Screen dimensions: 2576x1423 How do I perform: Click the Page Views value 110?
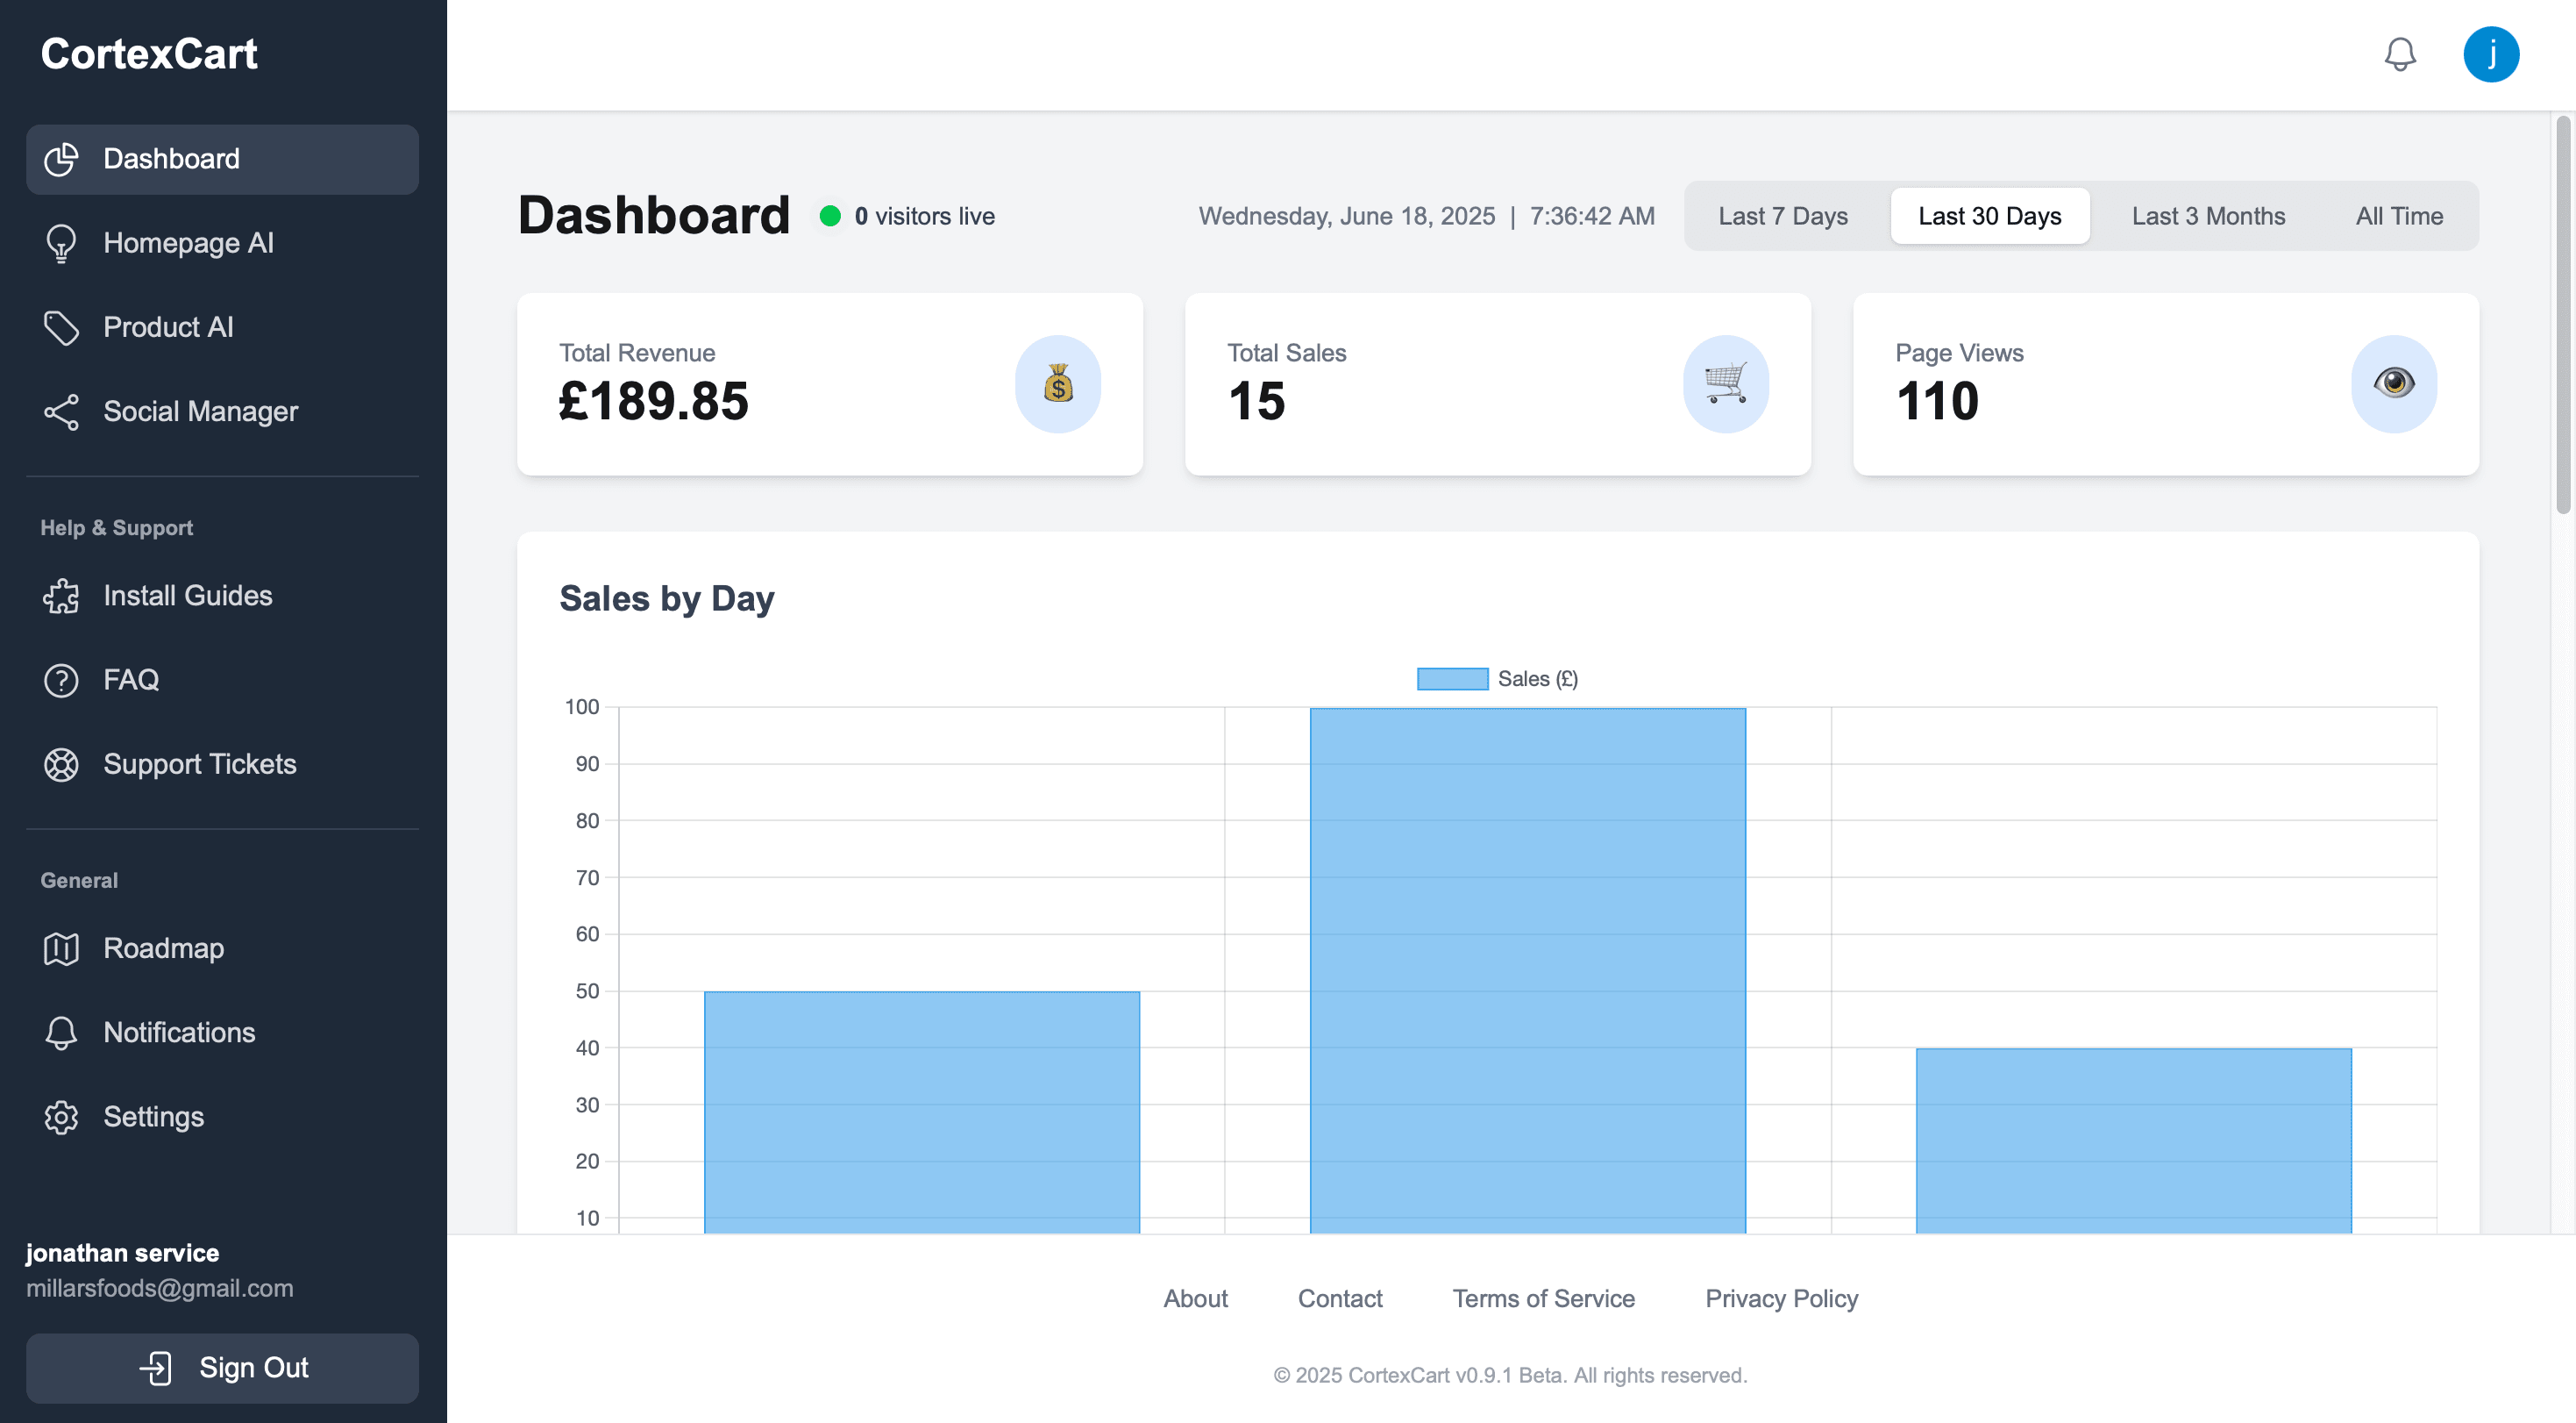(1938, 401)
